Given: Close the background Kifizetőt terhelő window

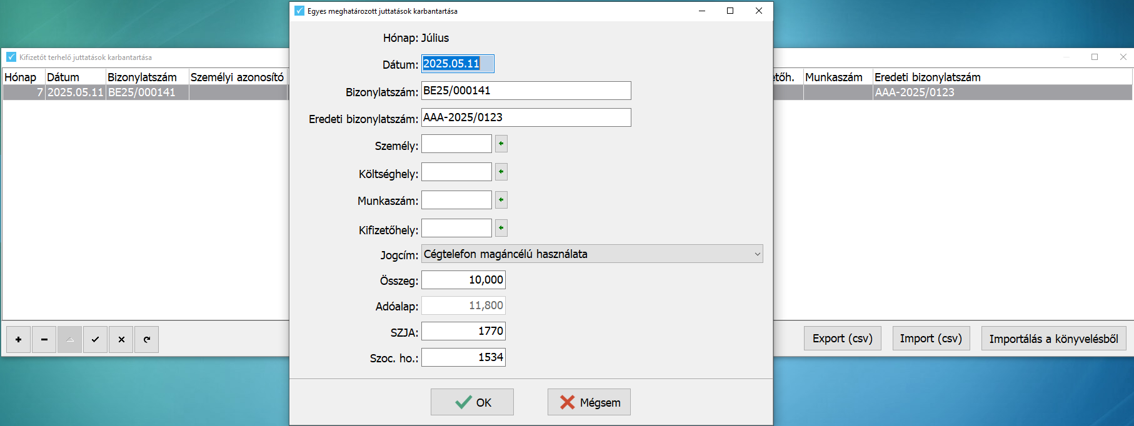Looking at the screenshot, I should [x=1123, y=57].
